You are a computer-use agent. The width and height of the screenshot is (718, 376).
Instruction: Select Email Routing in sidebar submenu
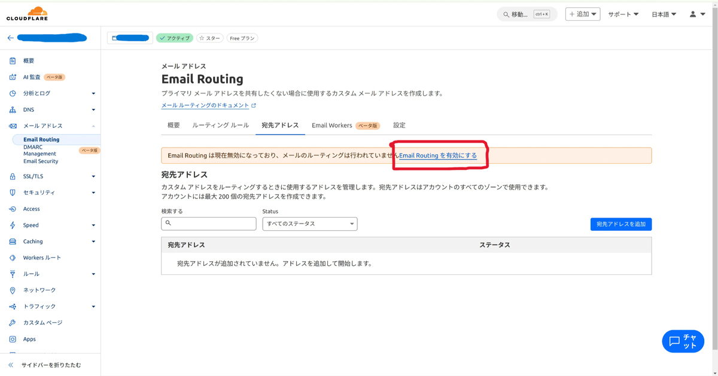pos(41,139)
